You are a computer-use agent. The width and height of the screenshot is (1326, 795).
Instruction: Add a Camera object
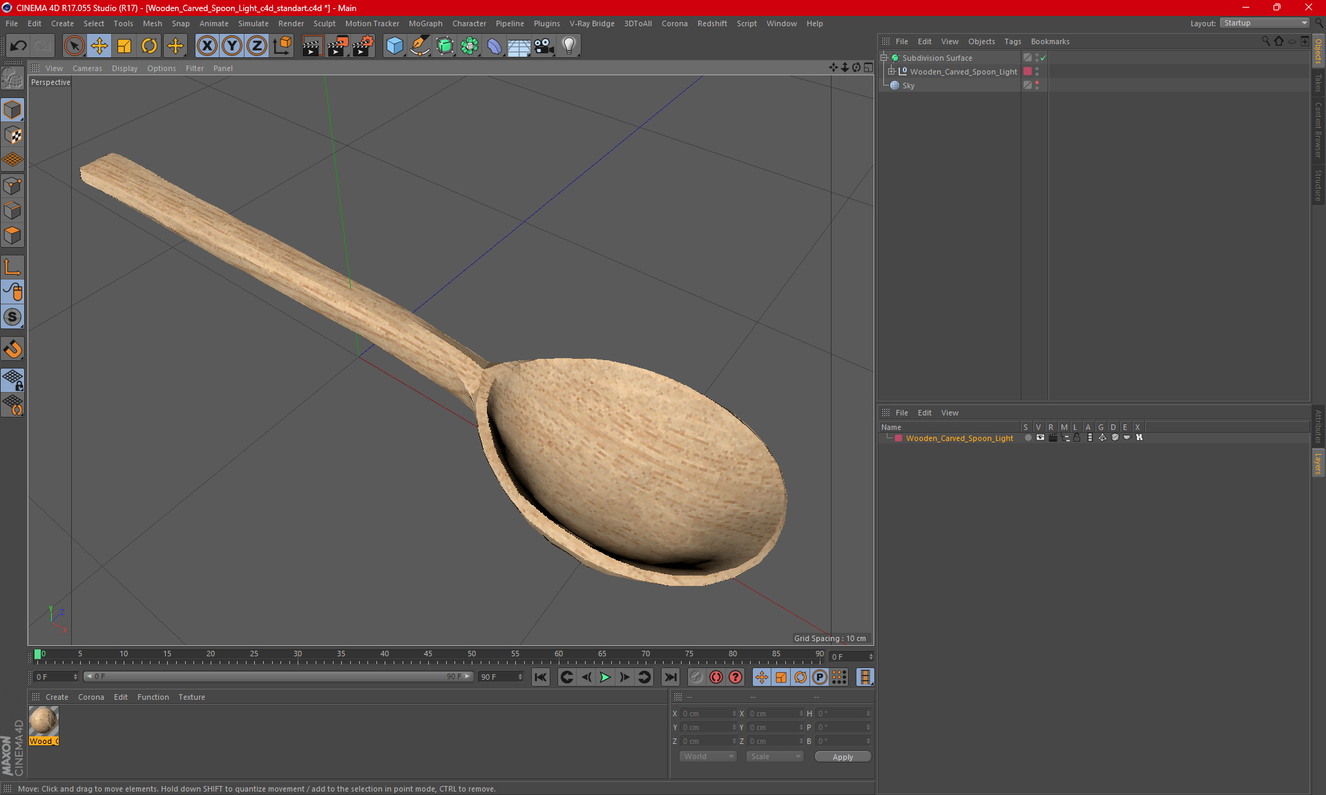tap(544, 46)
